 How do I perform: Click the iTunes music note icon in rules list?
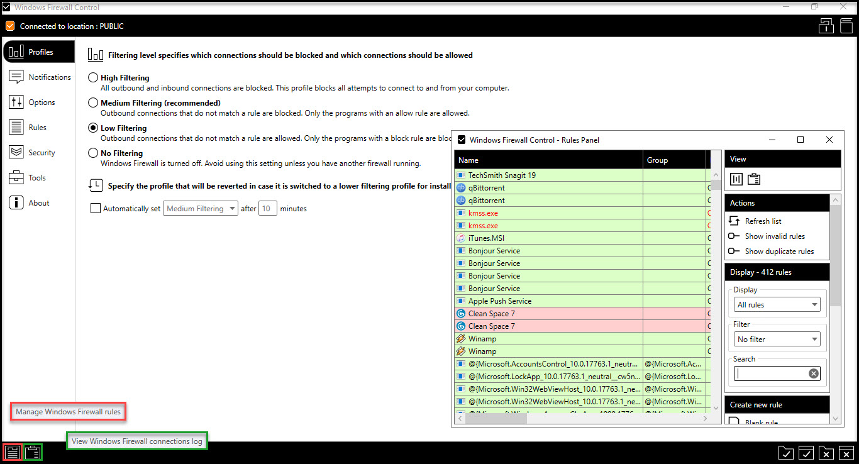[461, 238]
